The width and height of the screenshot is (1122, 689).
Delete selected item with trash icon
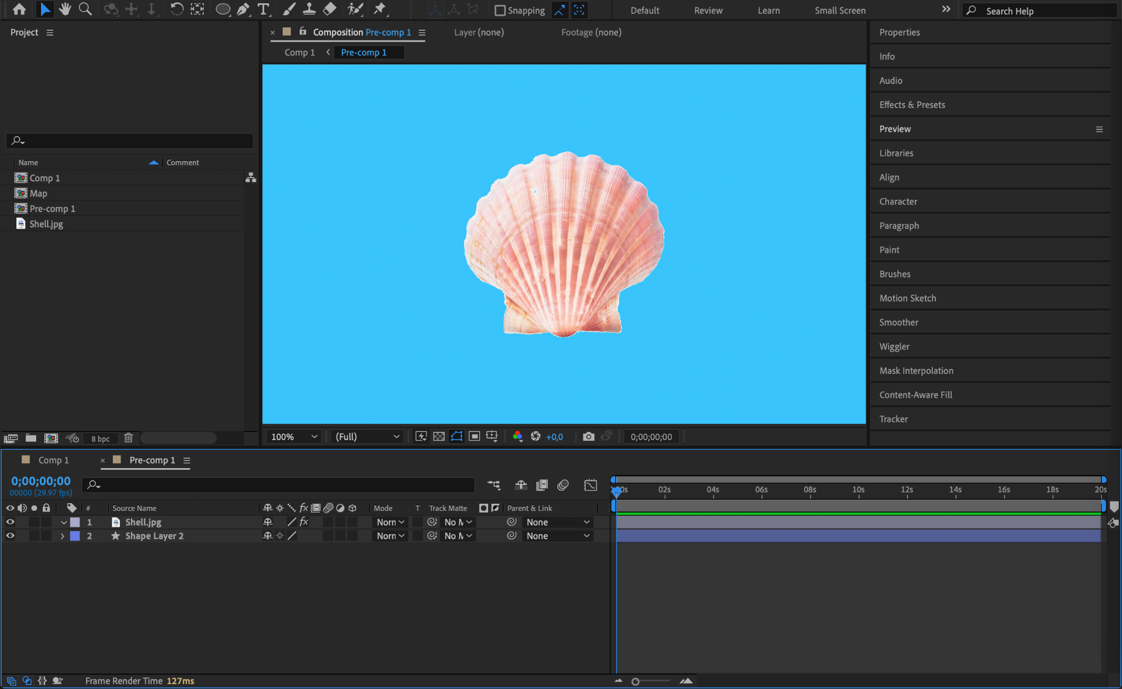coord(128,438)
